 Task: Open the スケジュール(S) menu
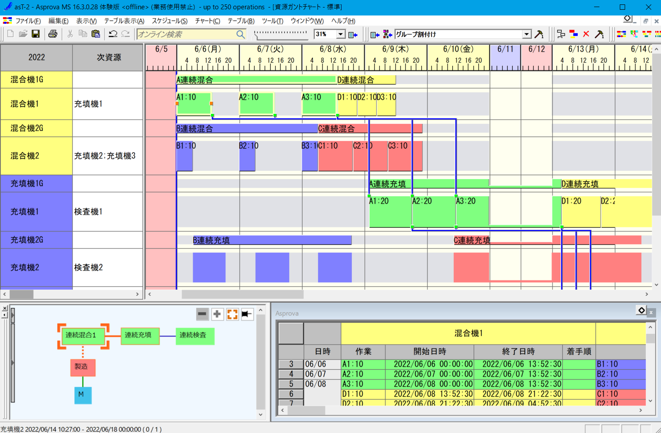(170, 21)
